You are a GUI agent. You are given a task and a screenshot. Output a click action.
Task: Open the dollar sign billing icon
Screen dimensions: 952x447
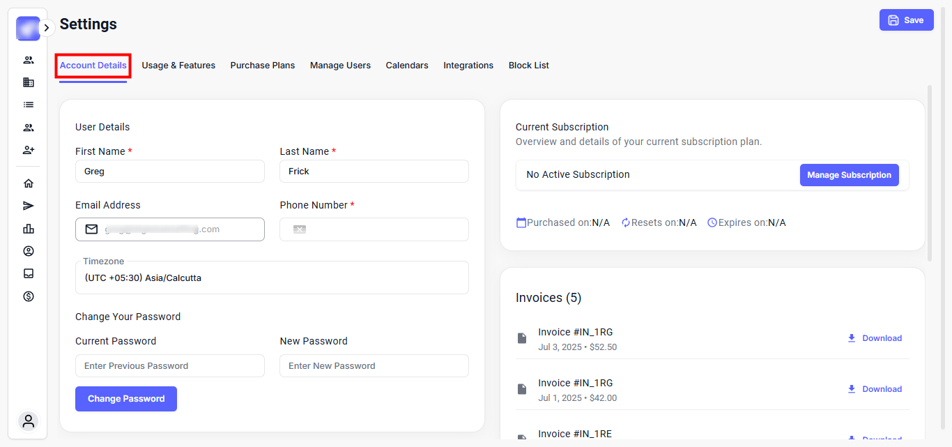[x=29, y=296]
